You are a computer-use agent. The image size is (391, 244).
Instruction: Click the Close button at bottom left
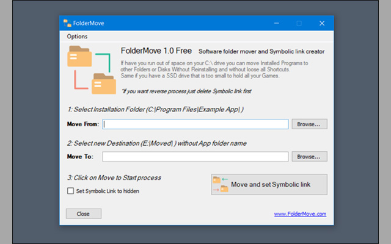tap(83, 213)
